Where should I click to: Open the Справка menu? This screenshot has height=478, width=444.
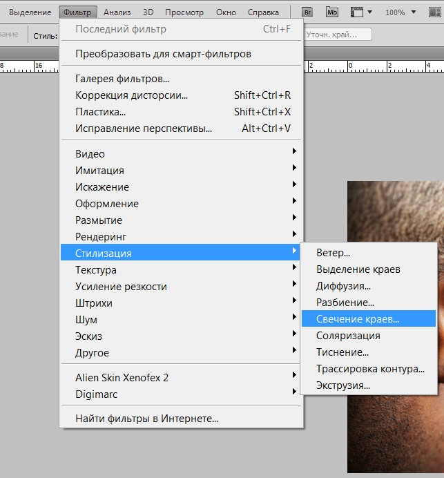[x=263, y=12]
